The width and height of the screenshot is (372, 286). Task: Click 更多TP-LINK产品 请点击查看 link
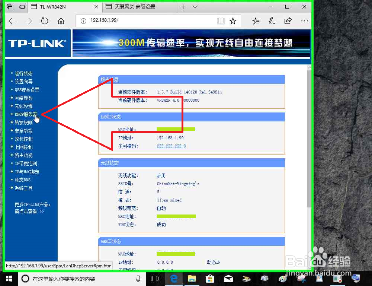click(32, 208)
